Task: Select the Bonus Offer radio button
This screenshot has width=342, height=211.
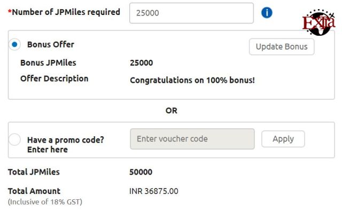Action: pyautogui.click(x=14, y=44)
